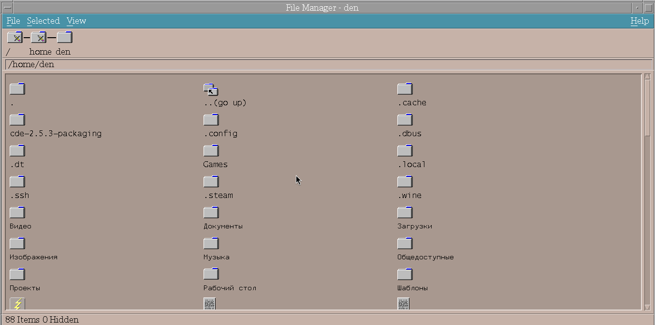This screenshot has height=325, width=655.
Task: Click the scrollbar up arrow
Action: (648, 76)
